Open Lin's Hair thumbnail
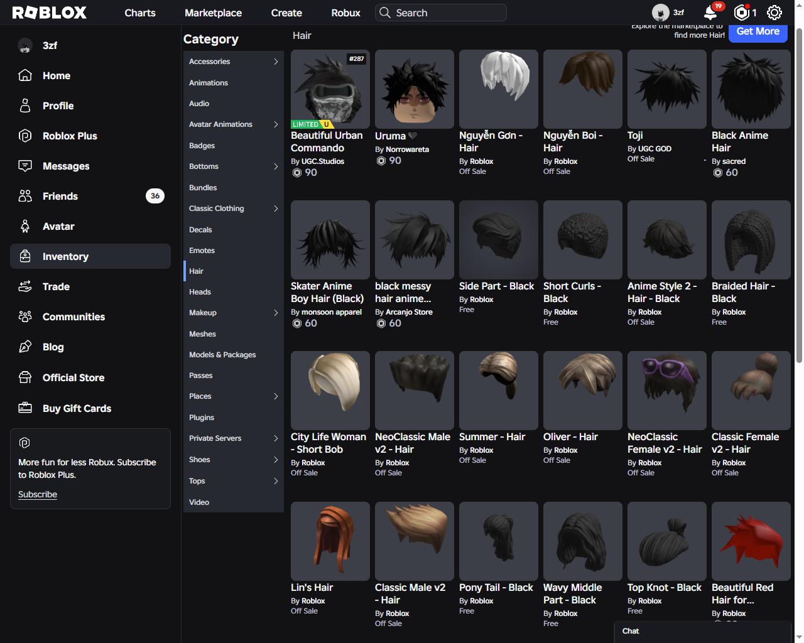Image resolution: width=804 pixels, height=643 pixels. (330, 541)
